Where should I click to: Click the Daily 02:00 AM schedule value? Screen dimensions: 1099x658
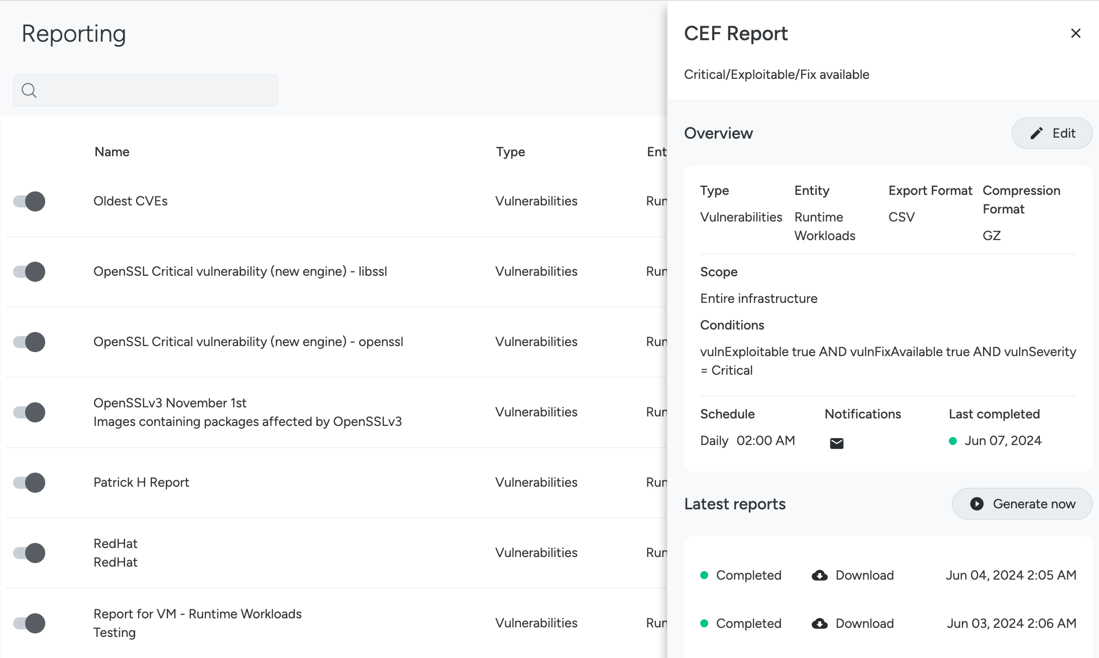pos(747,441)
